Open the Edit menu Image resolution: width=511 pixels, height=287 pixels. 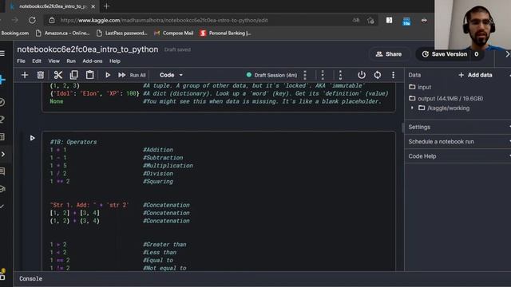click(x=37, y=61)
